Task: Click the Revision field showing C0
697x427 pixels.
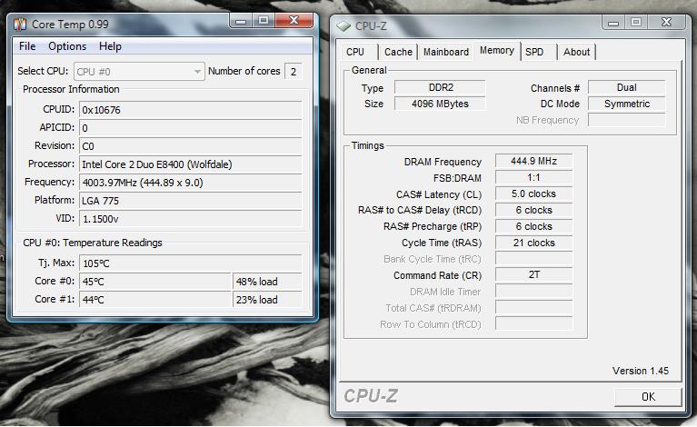Action: [x=190, y=146]
